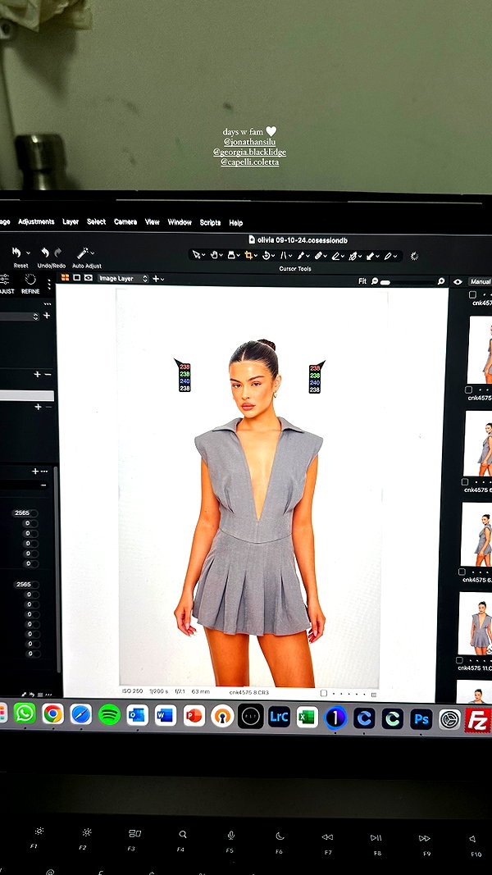Screen dimensions: 492x875
Task: Tick the checkbox above the second browser thumbnail
Action: [468, 390]
